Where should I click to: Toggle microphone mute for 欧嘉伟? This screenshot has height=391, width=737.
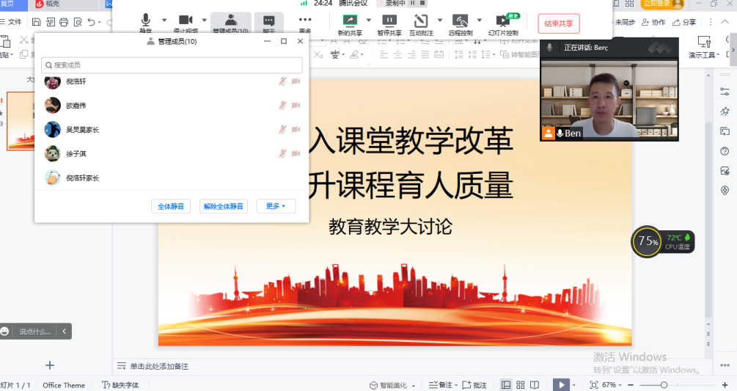click(x=282, y=106)
